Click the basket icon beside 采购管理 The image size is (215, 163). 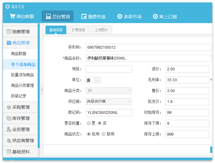[9, 107]
